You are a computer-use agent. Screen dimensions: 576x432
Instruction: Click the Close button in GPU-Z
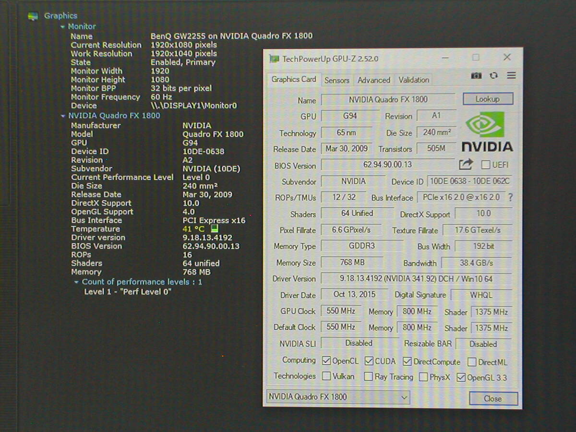tap(493, 398)
